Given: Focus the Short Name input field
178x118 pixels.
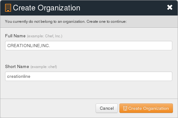Looking at the screenshot, I should coord(89,76).
